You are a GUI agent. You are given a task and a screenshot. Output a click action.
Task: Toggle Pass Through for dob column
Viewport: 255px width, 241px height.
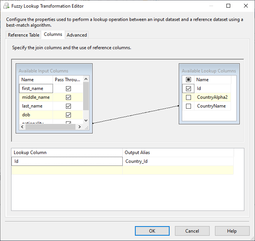[69, 115]
